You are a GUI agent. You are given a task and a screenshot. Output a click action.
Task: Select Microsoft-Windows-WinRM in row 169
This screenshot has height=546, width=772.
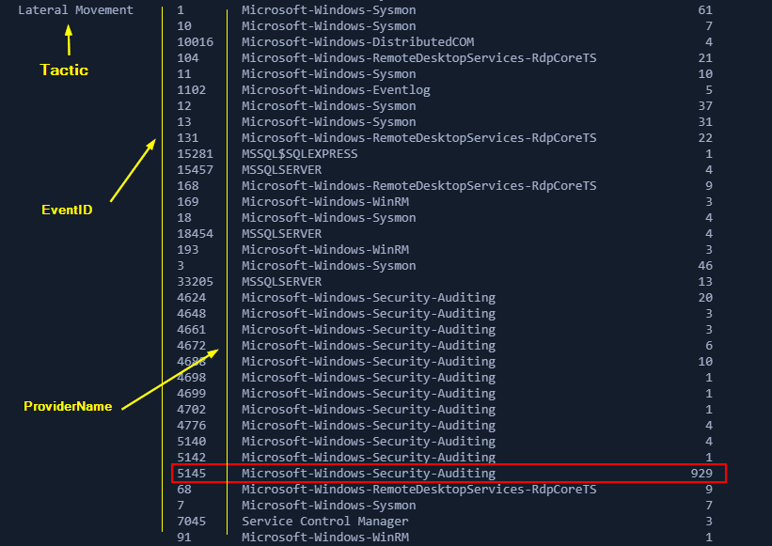[x=325, y=202]
